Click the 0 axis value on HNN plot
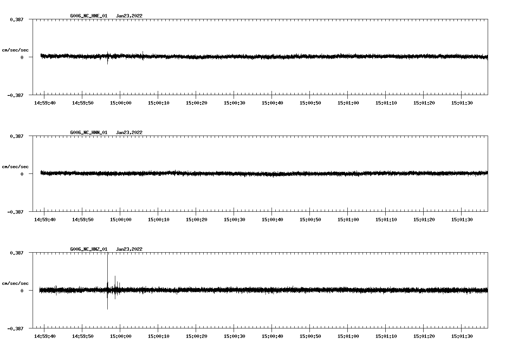This screenshot has width=515, height=350. pyautogui.click(x=22, y=174)
